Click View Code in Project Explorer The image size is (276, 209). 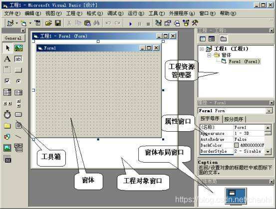pyautogui.click(x=203, y=39)
